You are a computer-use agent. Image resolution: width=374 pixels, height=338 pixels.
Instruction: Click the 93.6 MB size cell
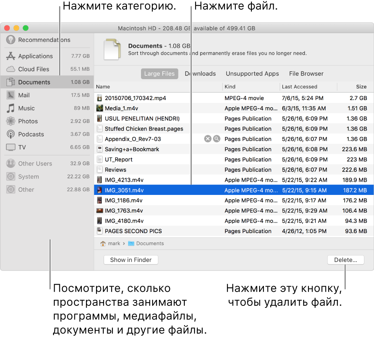click(356, 231)
